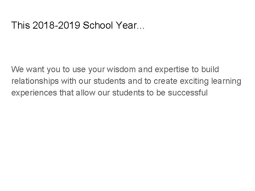Click the word "allow" in the last line
The height and width of the screenshot is (191, 255).
[x=84, y=93]
